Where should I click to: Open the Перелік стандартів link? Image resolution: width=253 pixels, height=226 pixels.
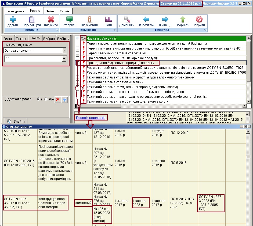tap(91, 118)
